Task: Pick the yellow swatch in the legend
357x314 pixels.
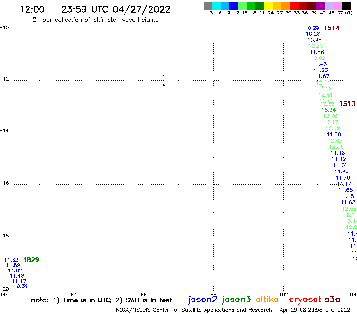Action: tap(268, 6)
